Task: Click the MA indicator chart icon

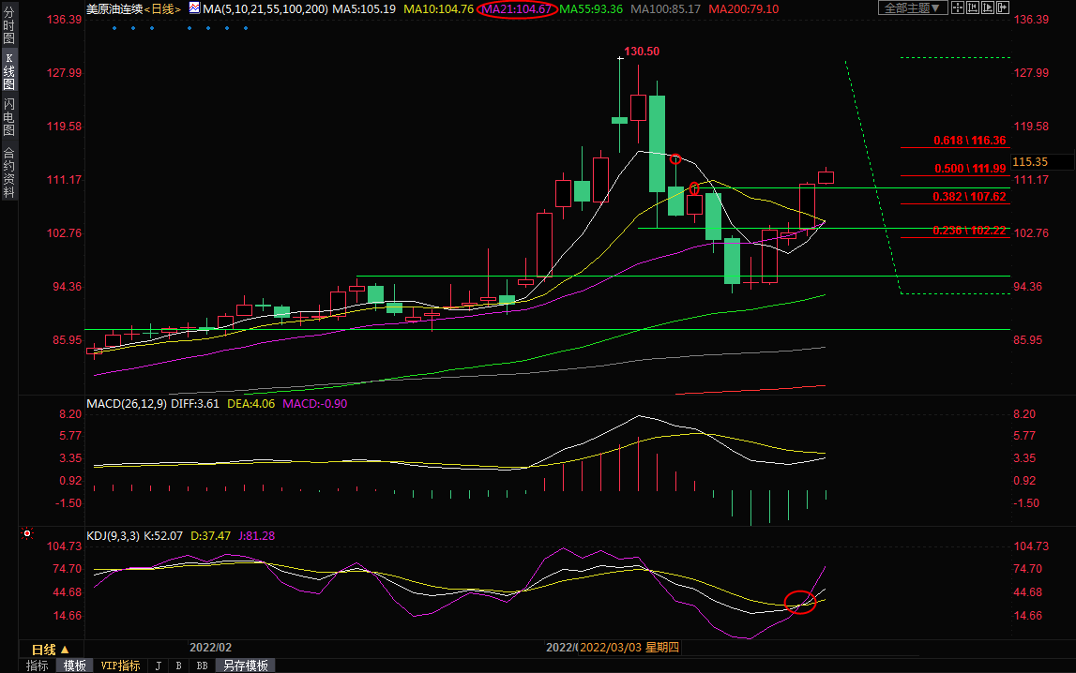Action: click(194, 8)
